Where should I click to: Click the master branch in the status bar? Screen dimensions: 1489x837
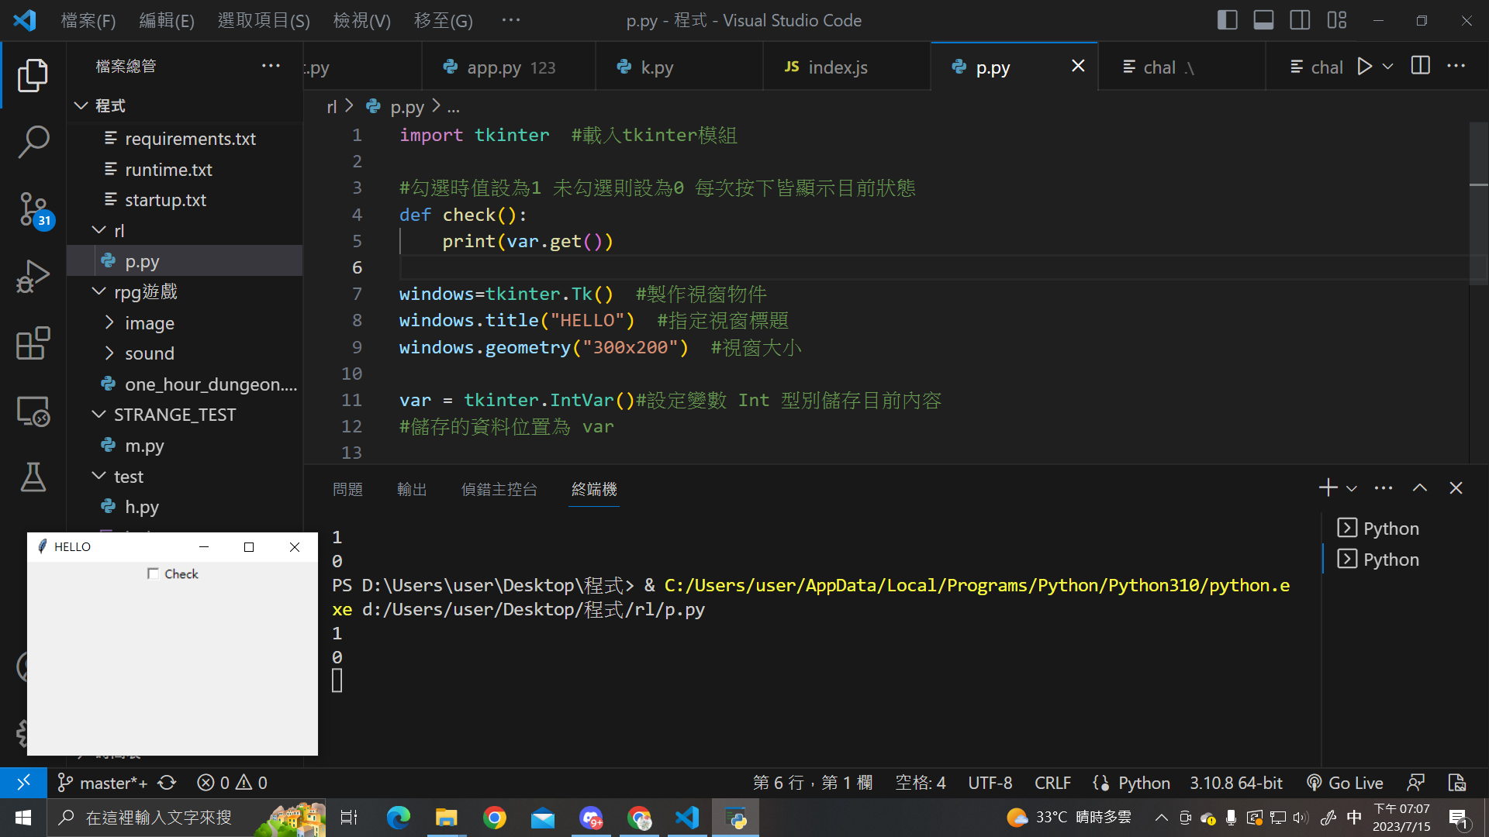click(103, 783)
